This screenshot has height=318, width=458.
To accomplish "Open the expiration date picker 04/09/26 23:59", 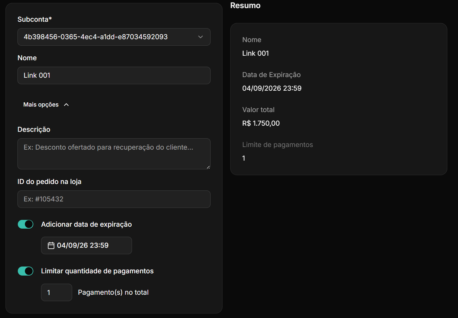I will pyautogui.click(x=86, y=245).
